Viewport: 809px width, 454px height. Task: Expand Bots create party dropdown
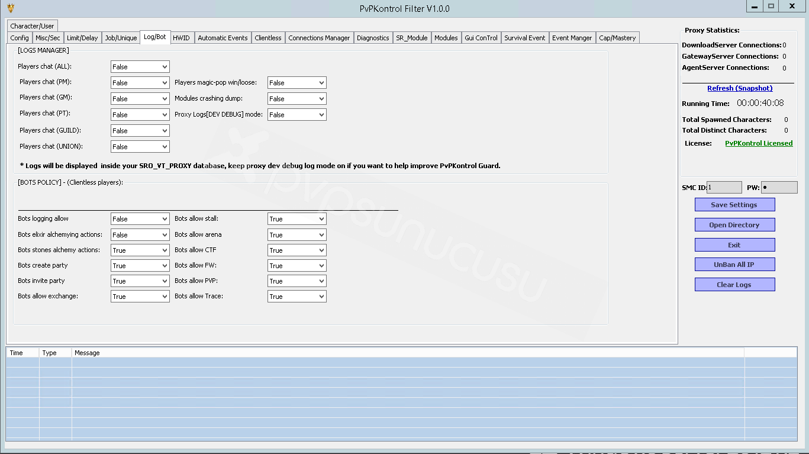point(140,266)
